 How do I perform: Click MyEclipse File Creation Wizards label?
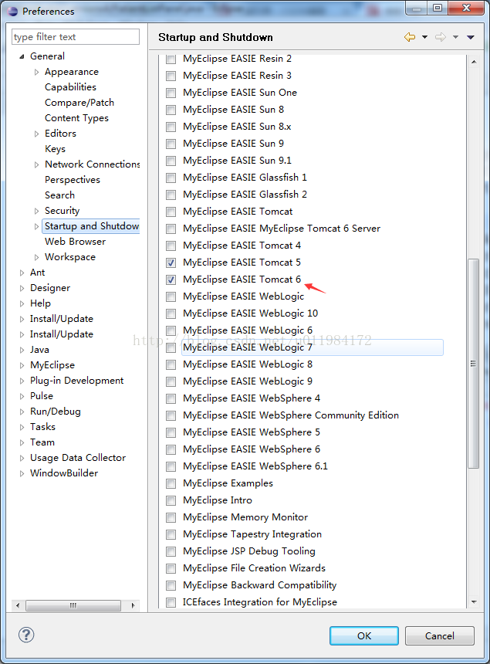click(254, 568)
